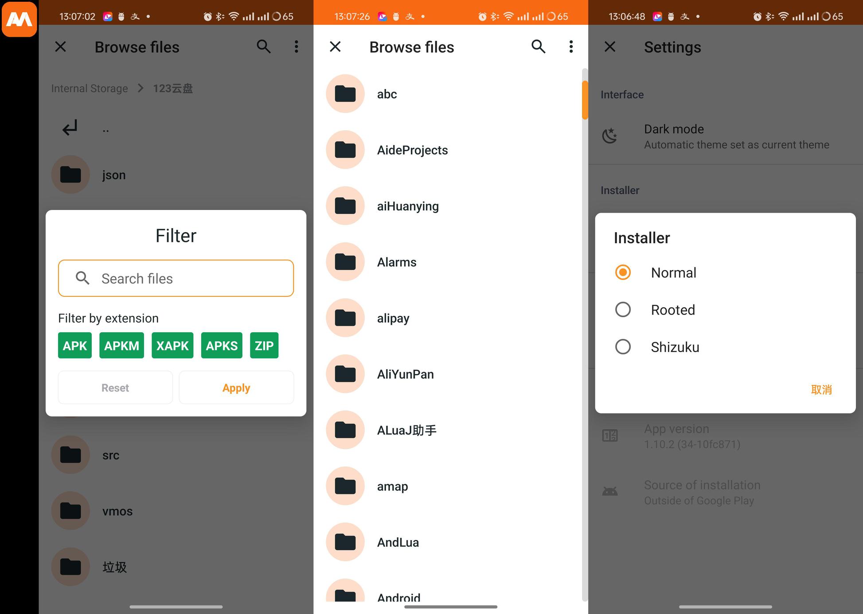The height and width of the screenshot is (614, 863).
Task: Click the up-directory return arrow icon
Action: [x=70, y=128]
